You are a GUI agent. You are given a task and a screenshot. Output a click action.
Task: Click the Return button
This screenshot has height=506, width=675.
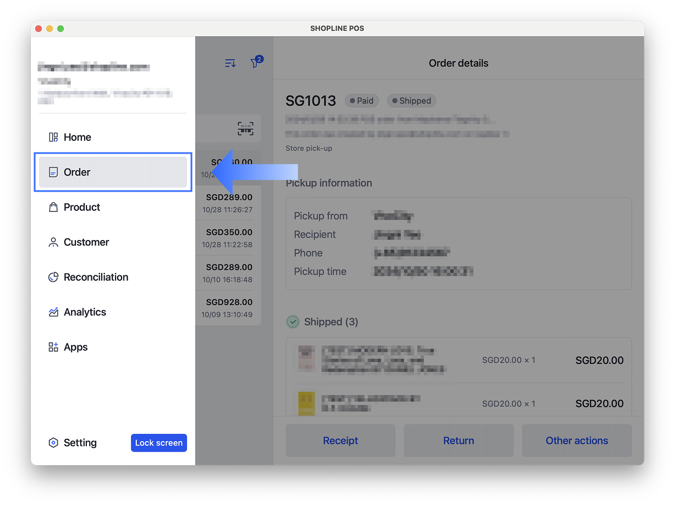459,440
